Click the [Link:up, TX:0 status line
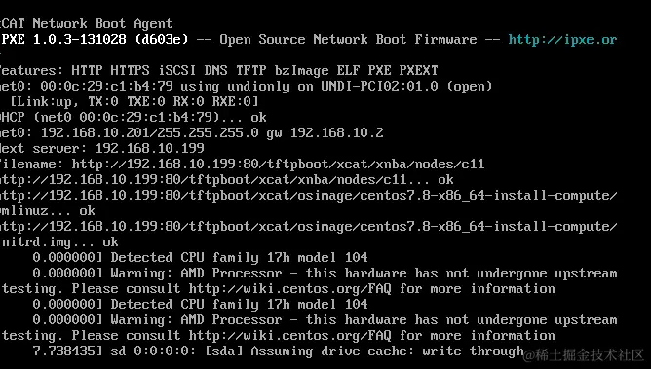651x369 pixels. coord(134,102)
